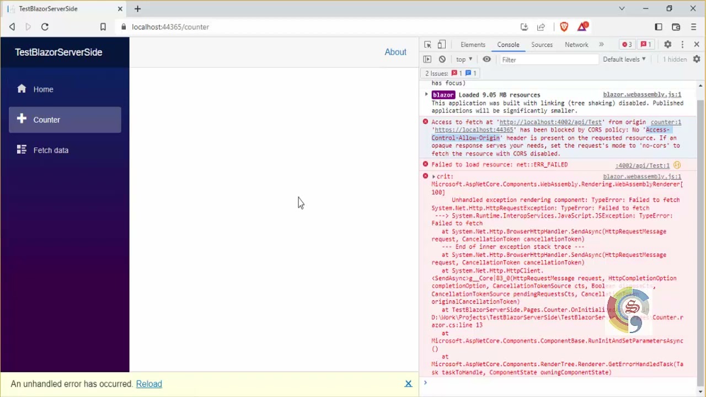This screenshot has width=706, height=397.
Task: Open the :4002/api/Test:1 source link
Action: [x=642, y=165]
